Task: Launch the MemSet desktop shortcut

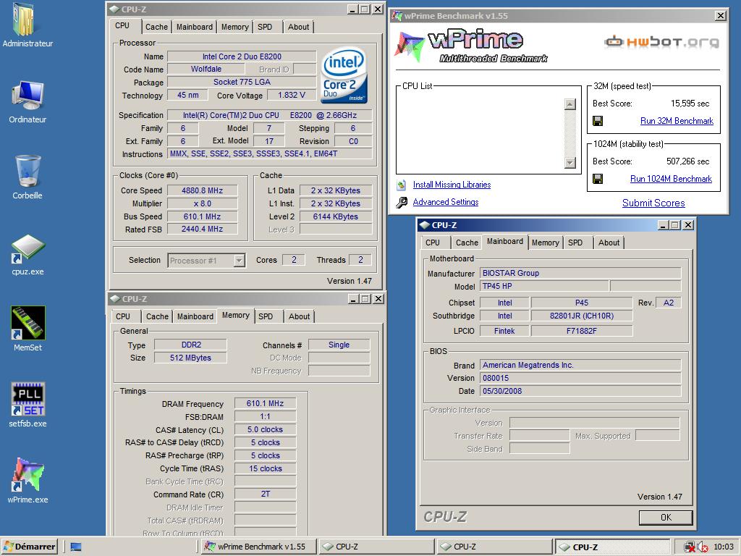Action: [x=27, y=329]
